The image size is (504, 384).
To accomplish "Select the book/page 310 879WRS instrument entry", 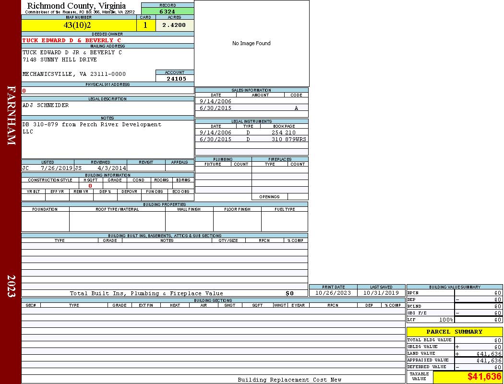I will point(289,139).
